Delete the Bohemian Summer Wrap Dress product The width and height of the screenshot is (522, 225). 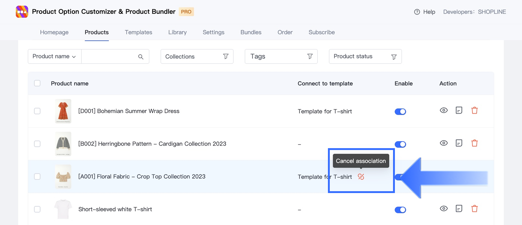pyautogui.click(x=474, y=110)
